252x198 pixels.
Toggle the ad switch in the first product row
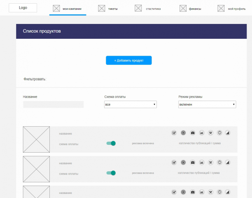tap(111, 143)
